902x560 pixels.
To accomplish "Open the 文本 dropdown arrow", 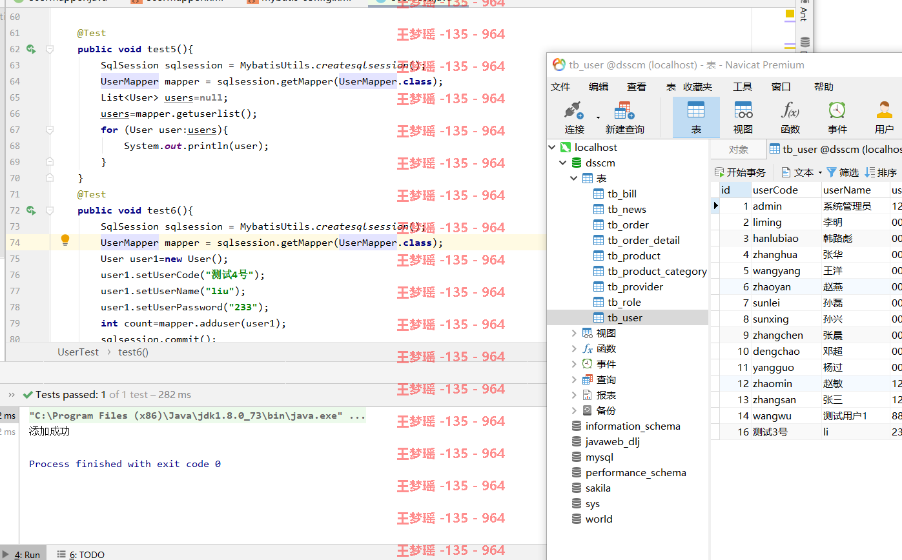I will click(820, 172).
